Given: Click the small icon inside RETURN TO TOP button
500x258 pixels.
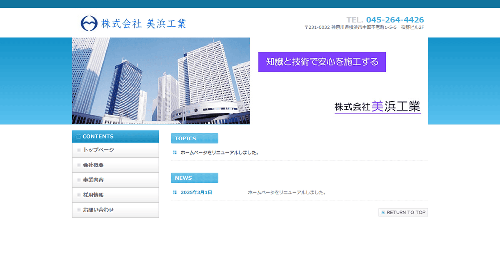Looking at the screenshot, I should click(x=382, y=212).
